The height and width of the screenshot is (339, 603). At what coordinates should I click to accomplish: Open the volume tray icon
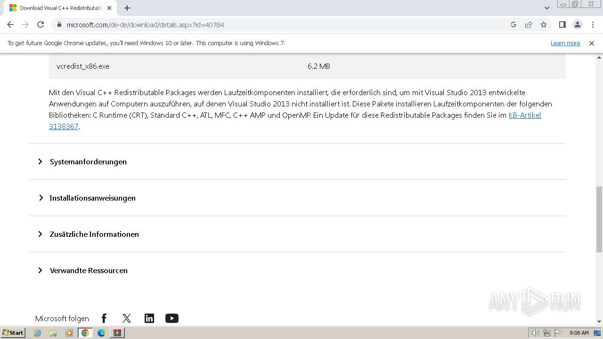click(535, 333)
